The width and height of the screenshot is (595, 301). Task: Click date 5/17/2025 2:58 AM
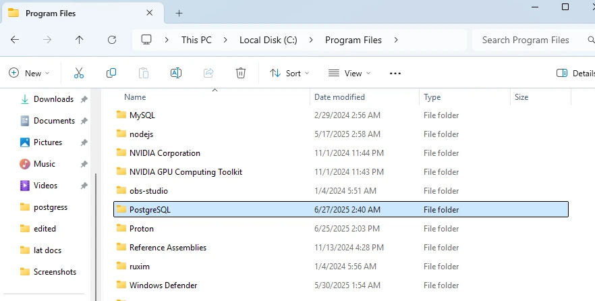347,134
